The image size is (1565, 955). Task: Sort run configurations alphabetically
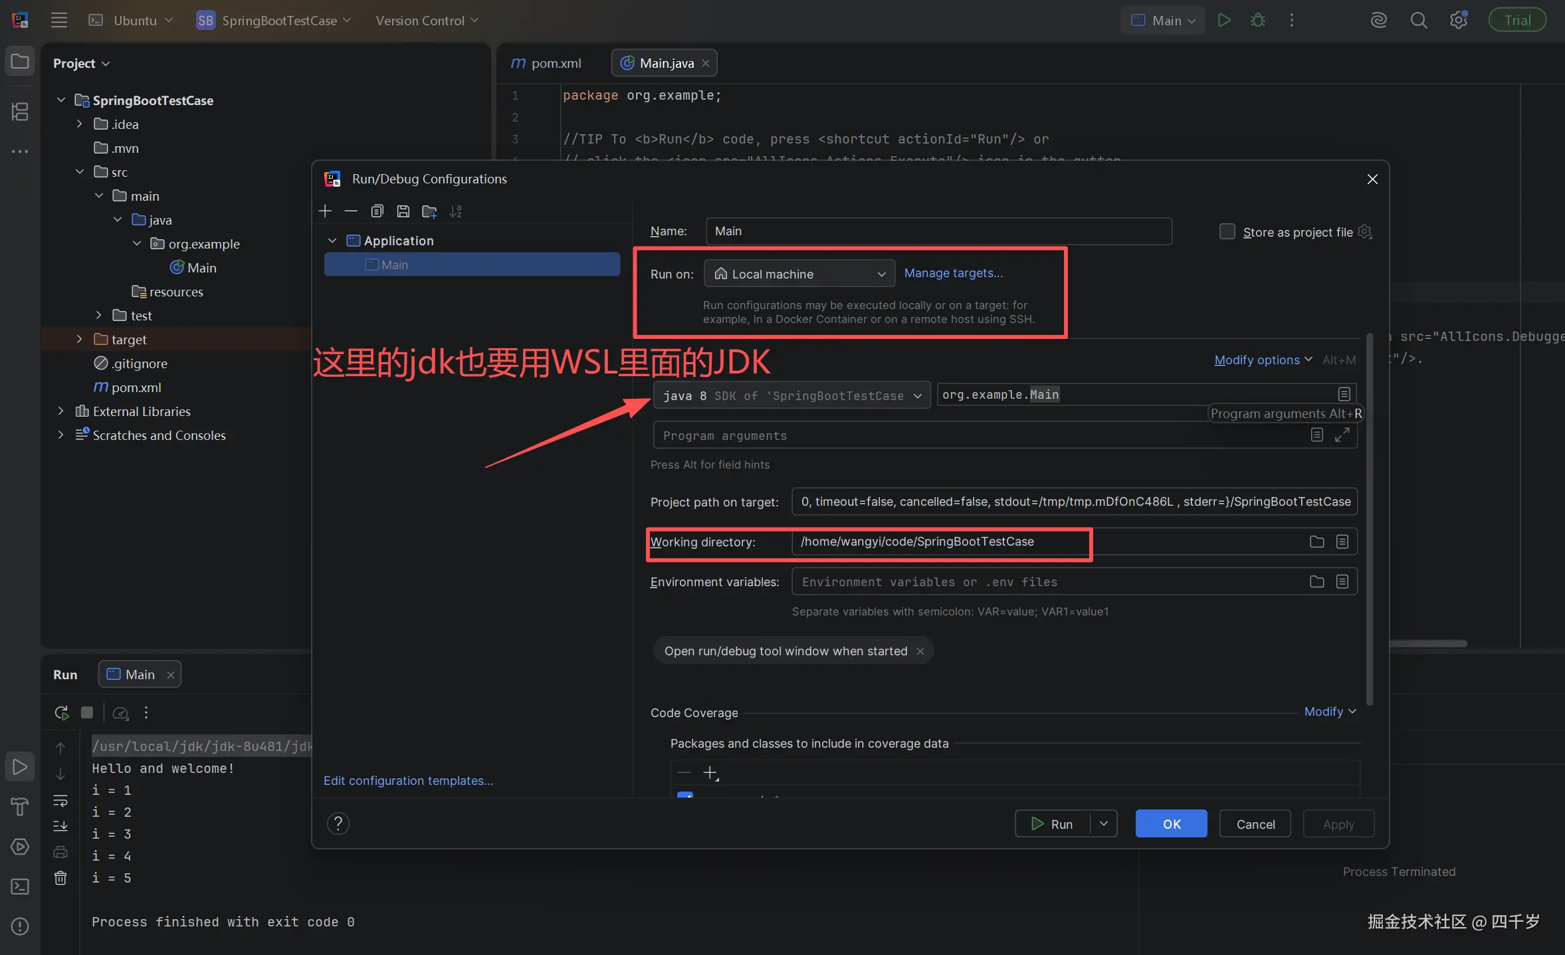457,211
